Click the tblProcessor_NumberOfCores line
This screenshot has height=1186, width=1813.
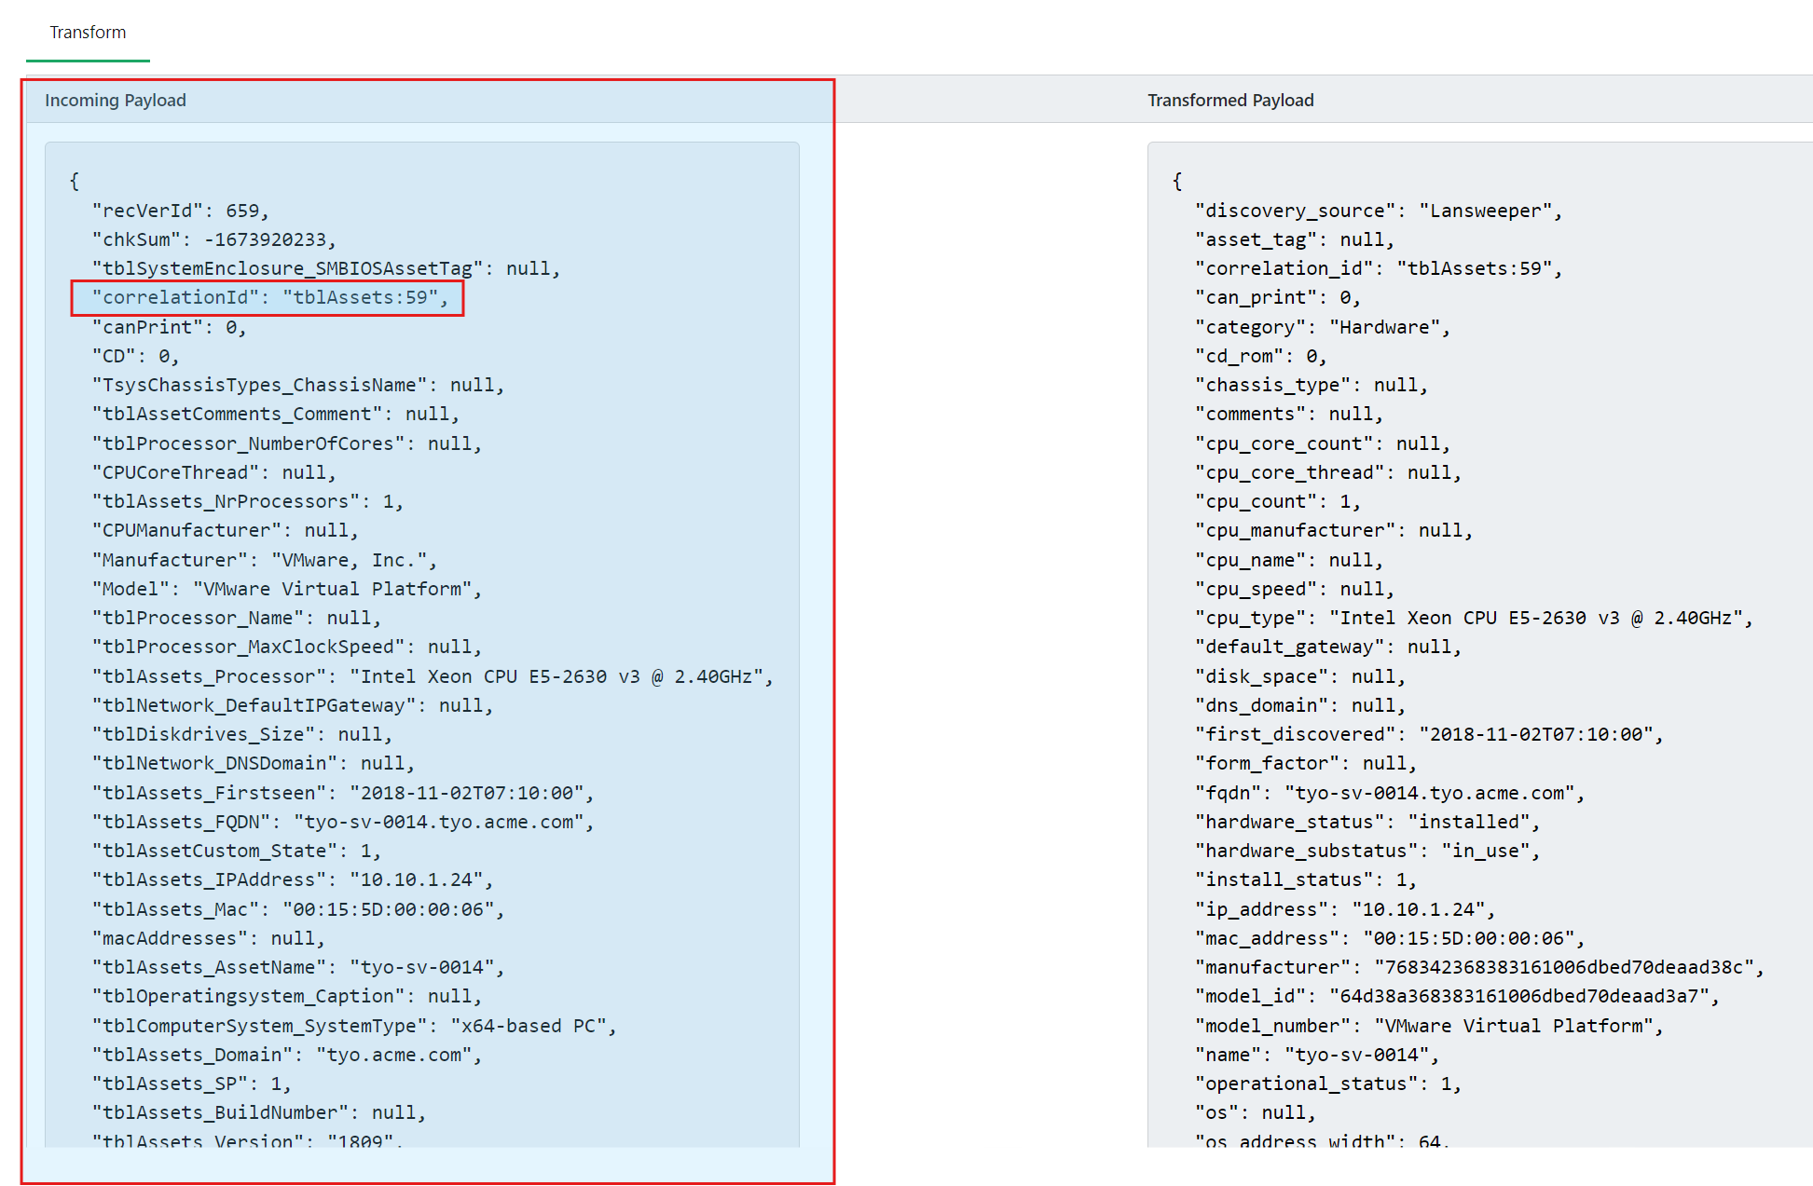(x=287, y=443)
